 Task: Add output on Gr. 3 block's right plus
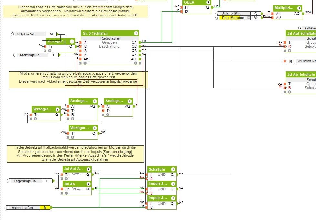[136, 63]
